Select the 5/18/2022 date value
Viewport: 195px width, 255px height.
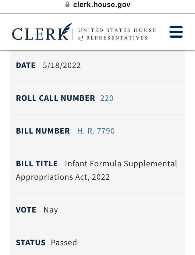[x=62, y=66]
